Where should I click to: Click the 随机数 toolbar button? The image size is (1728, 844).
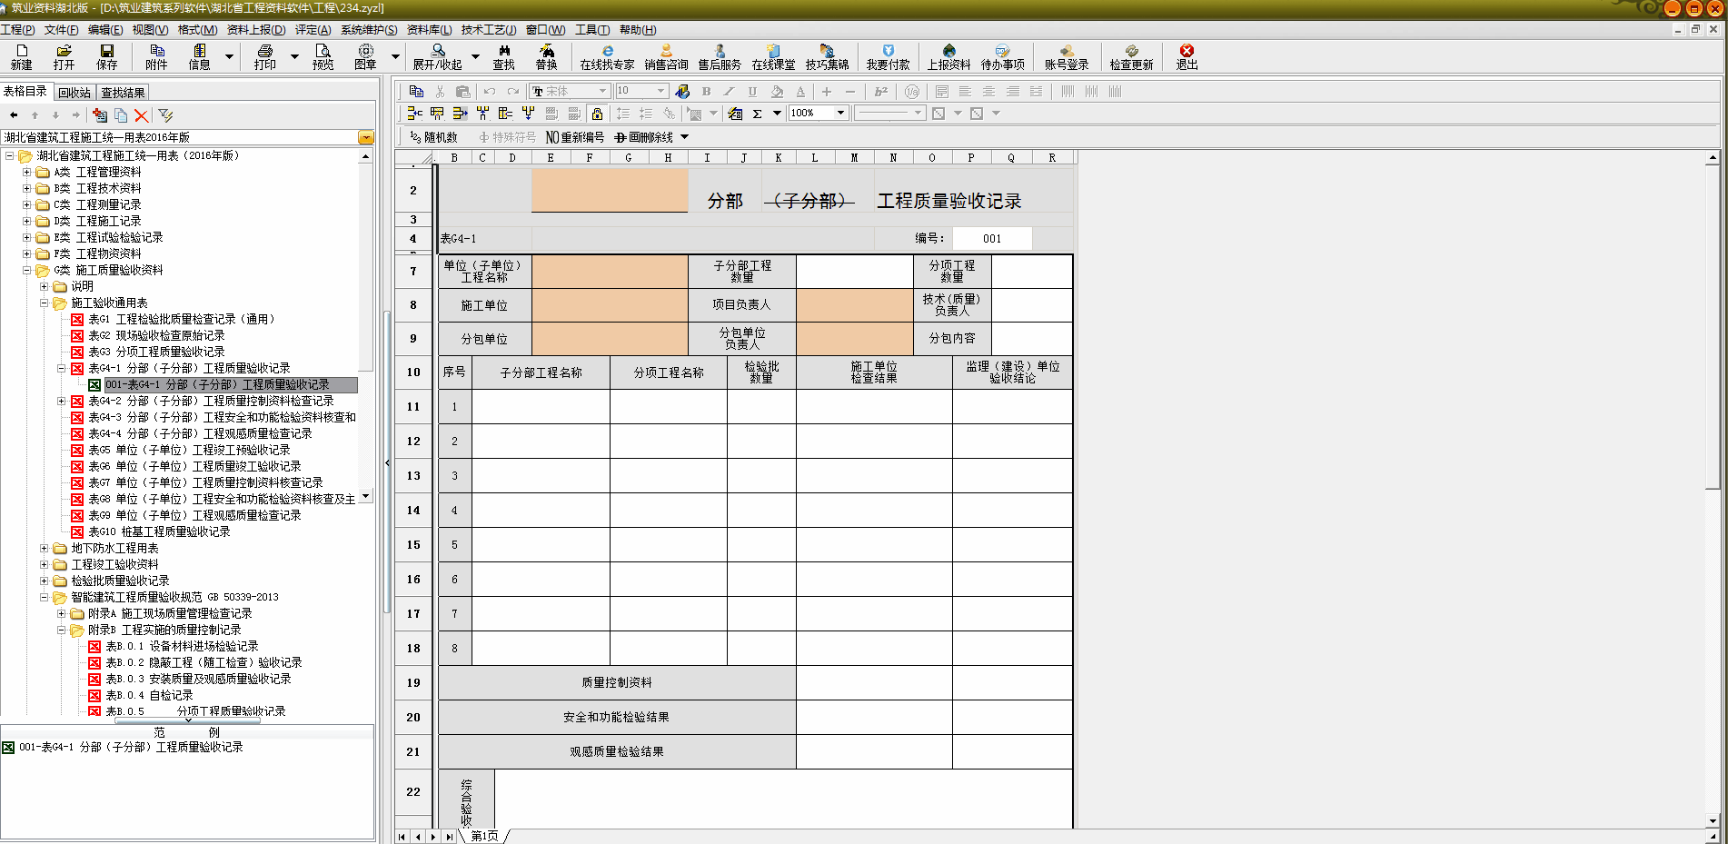pyautogui.click(x=433, y=137)
